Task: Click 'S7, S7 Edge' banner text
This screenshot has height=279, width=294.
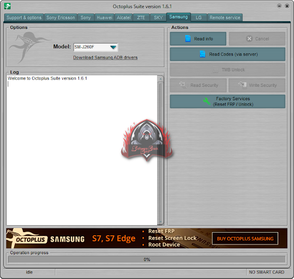Action: point(113,239)
